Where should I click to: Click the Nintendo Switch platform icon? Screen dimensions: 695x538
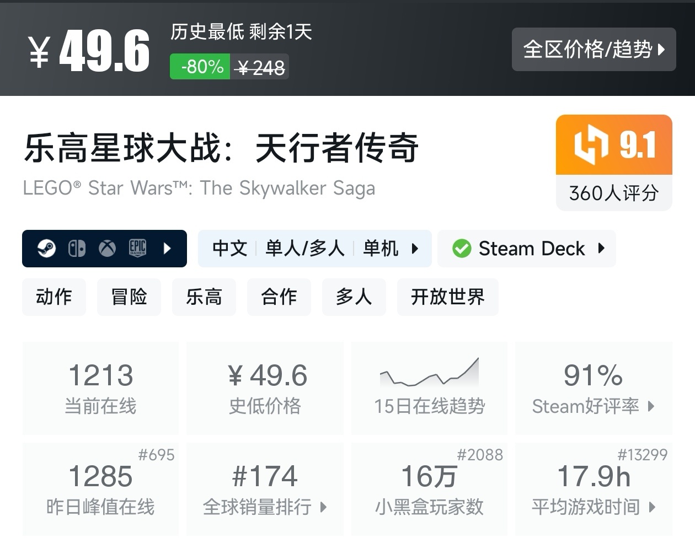pyautogui.click(x=77, y=249)
